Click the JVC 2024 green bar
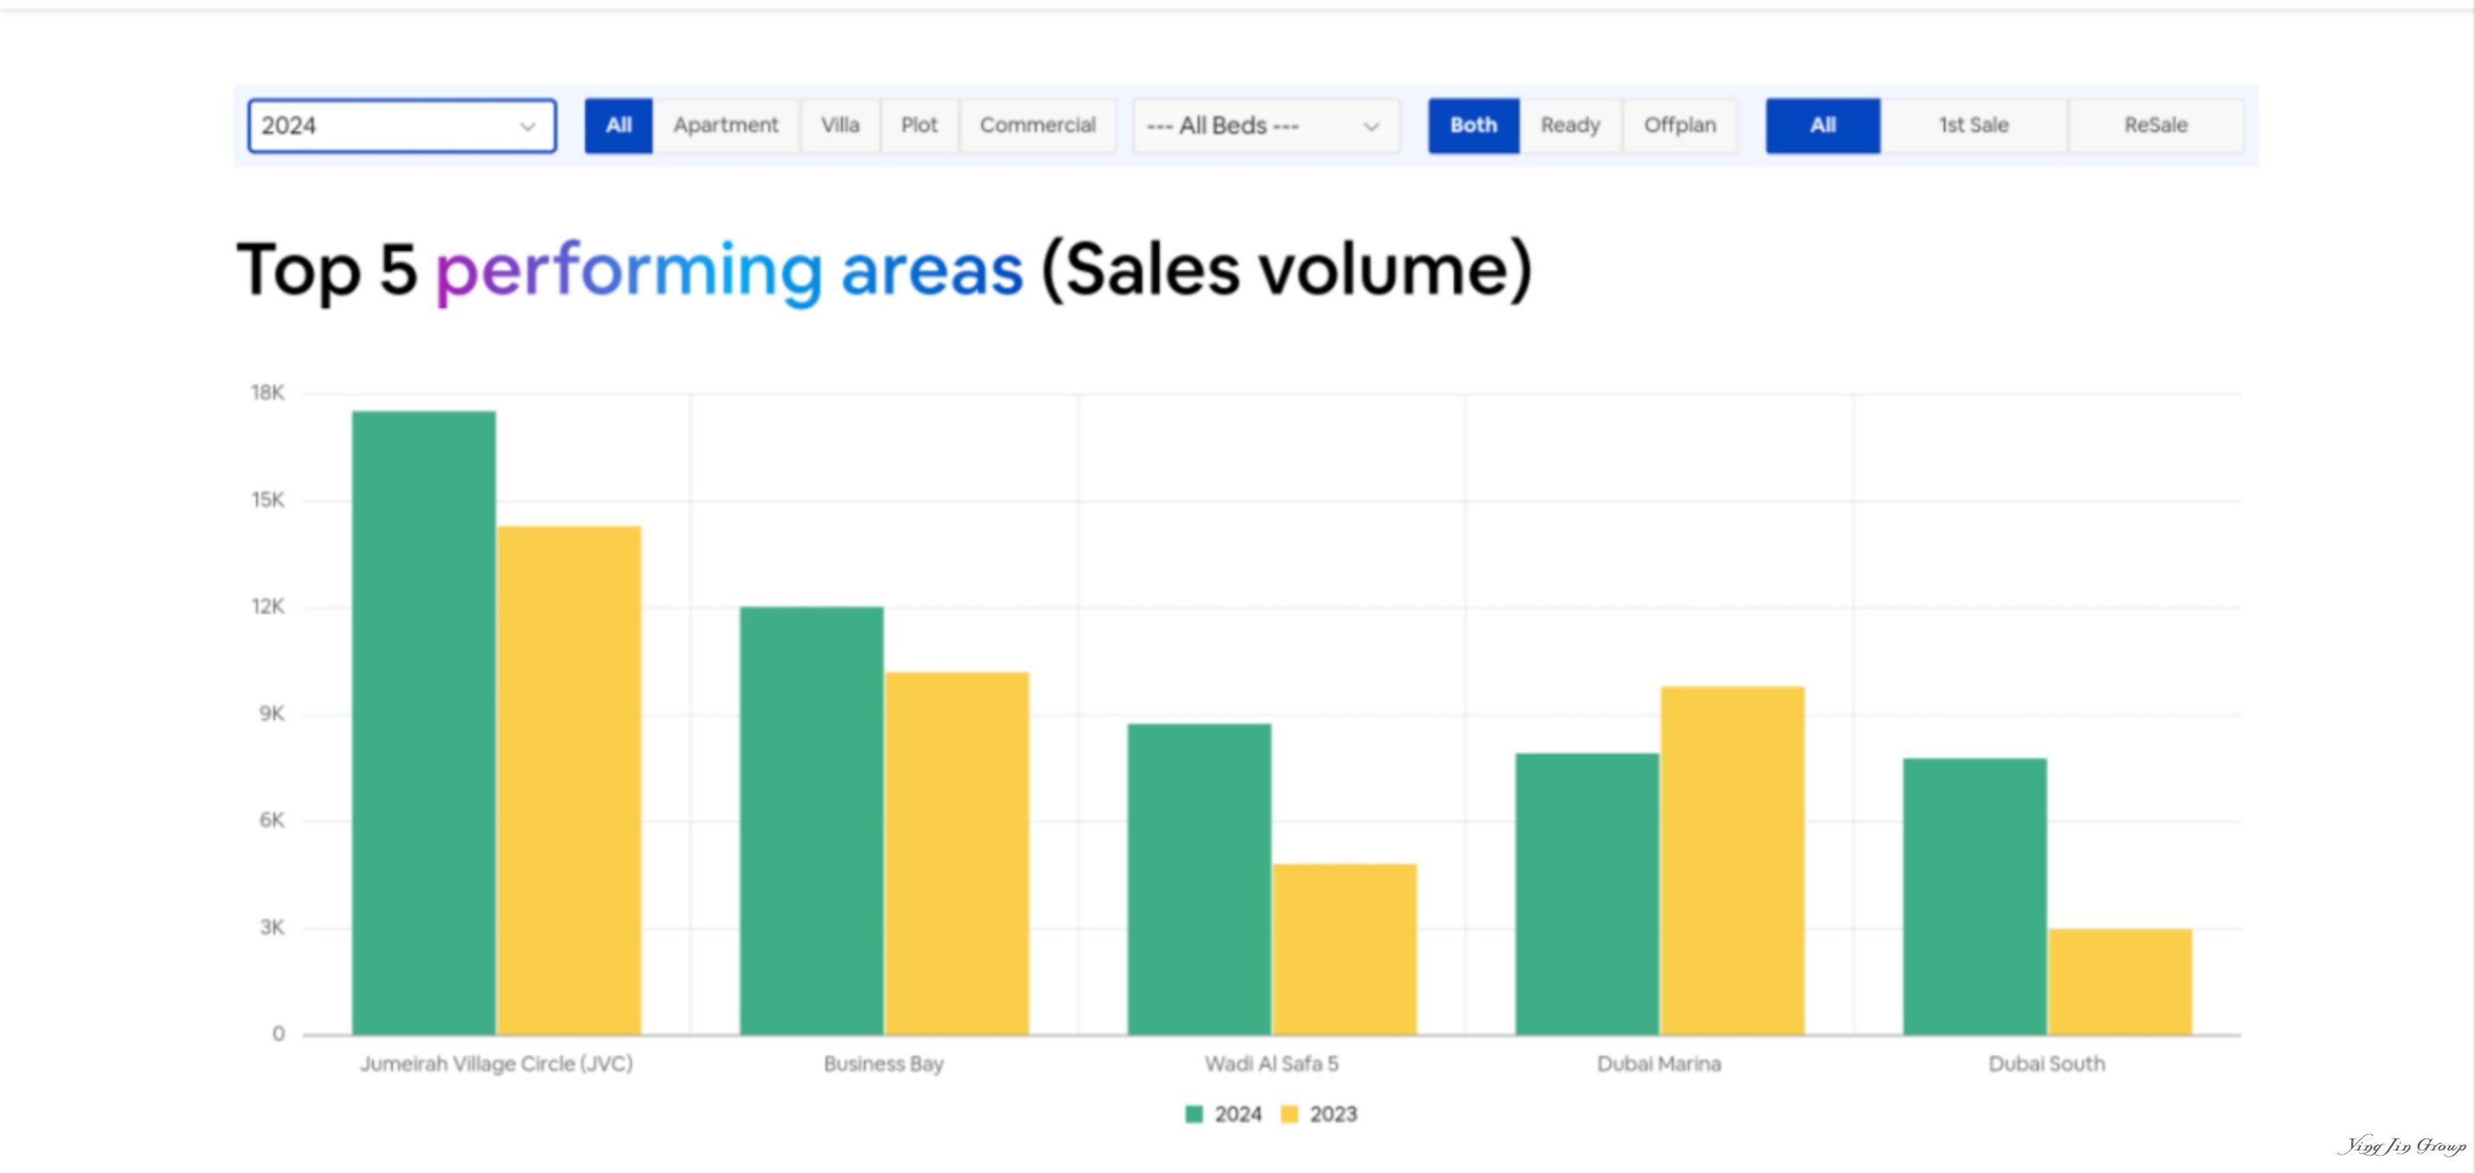Screen dimensions: 2475x1173 [x=424, y=722]
